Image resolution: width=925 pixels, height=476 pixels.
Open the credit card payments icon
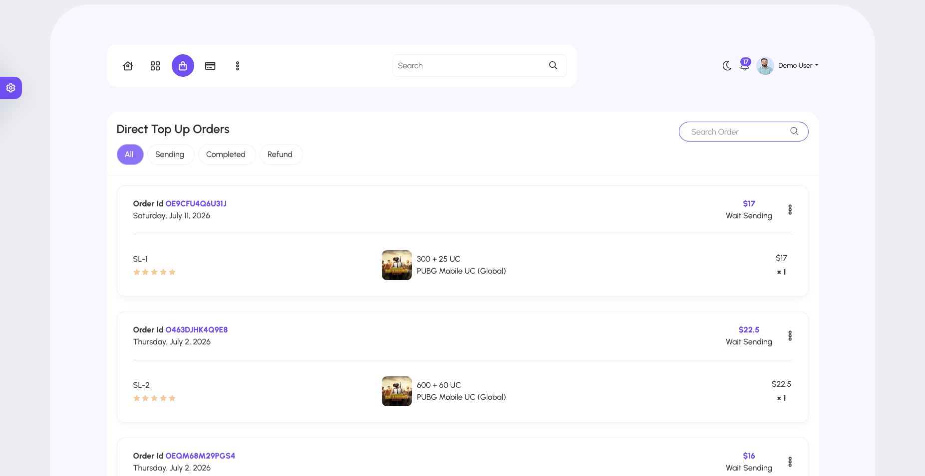(x=210, y=66)
